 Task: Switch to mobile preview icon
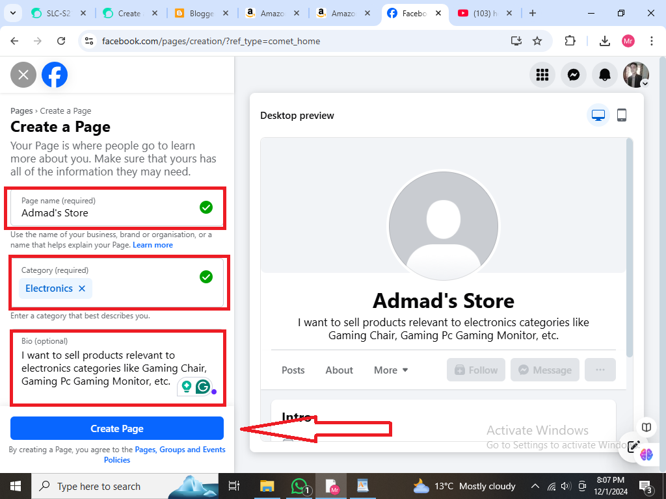tap(621, 115)
